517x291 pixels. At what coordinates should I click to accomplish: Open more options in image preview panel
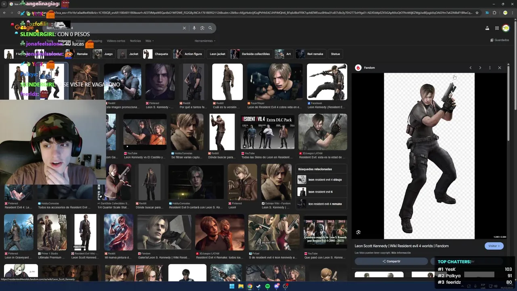point(490,68)
